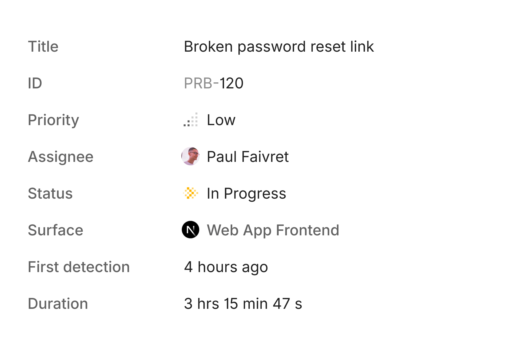
Task: Click the PRB-120 ID value
Action: coord(213,83)
